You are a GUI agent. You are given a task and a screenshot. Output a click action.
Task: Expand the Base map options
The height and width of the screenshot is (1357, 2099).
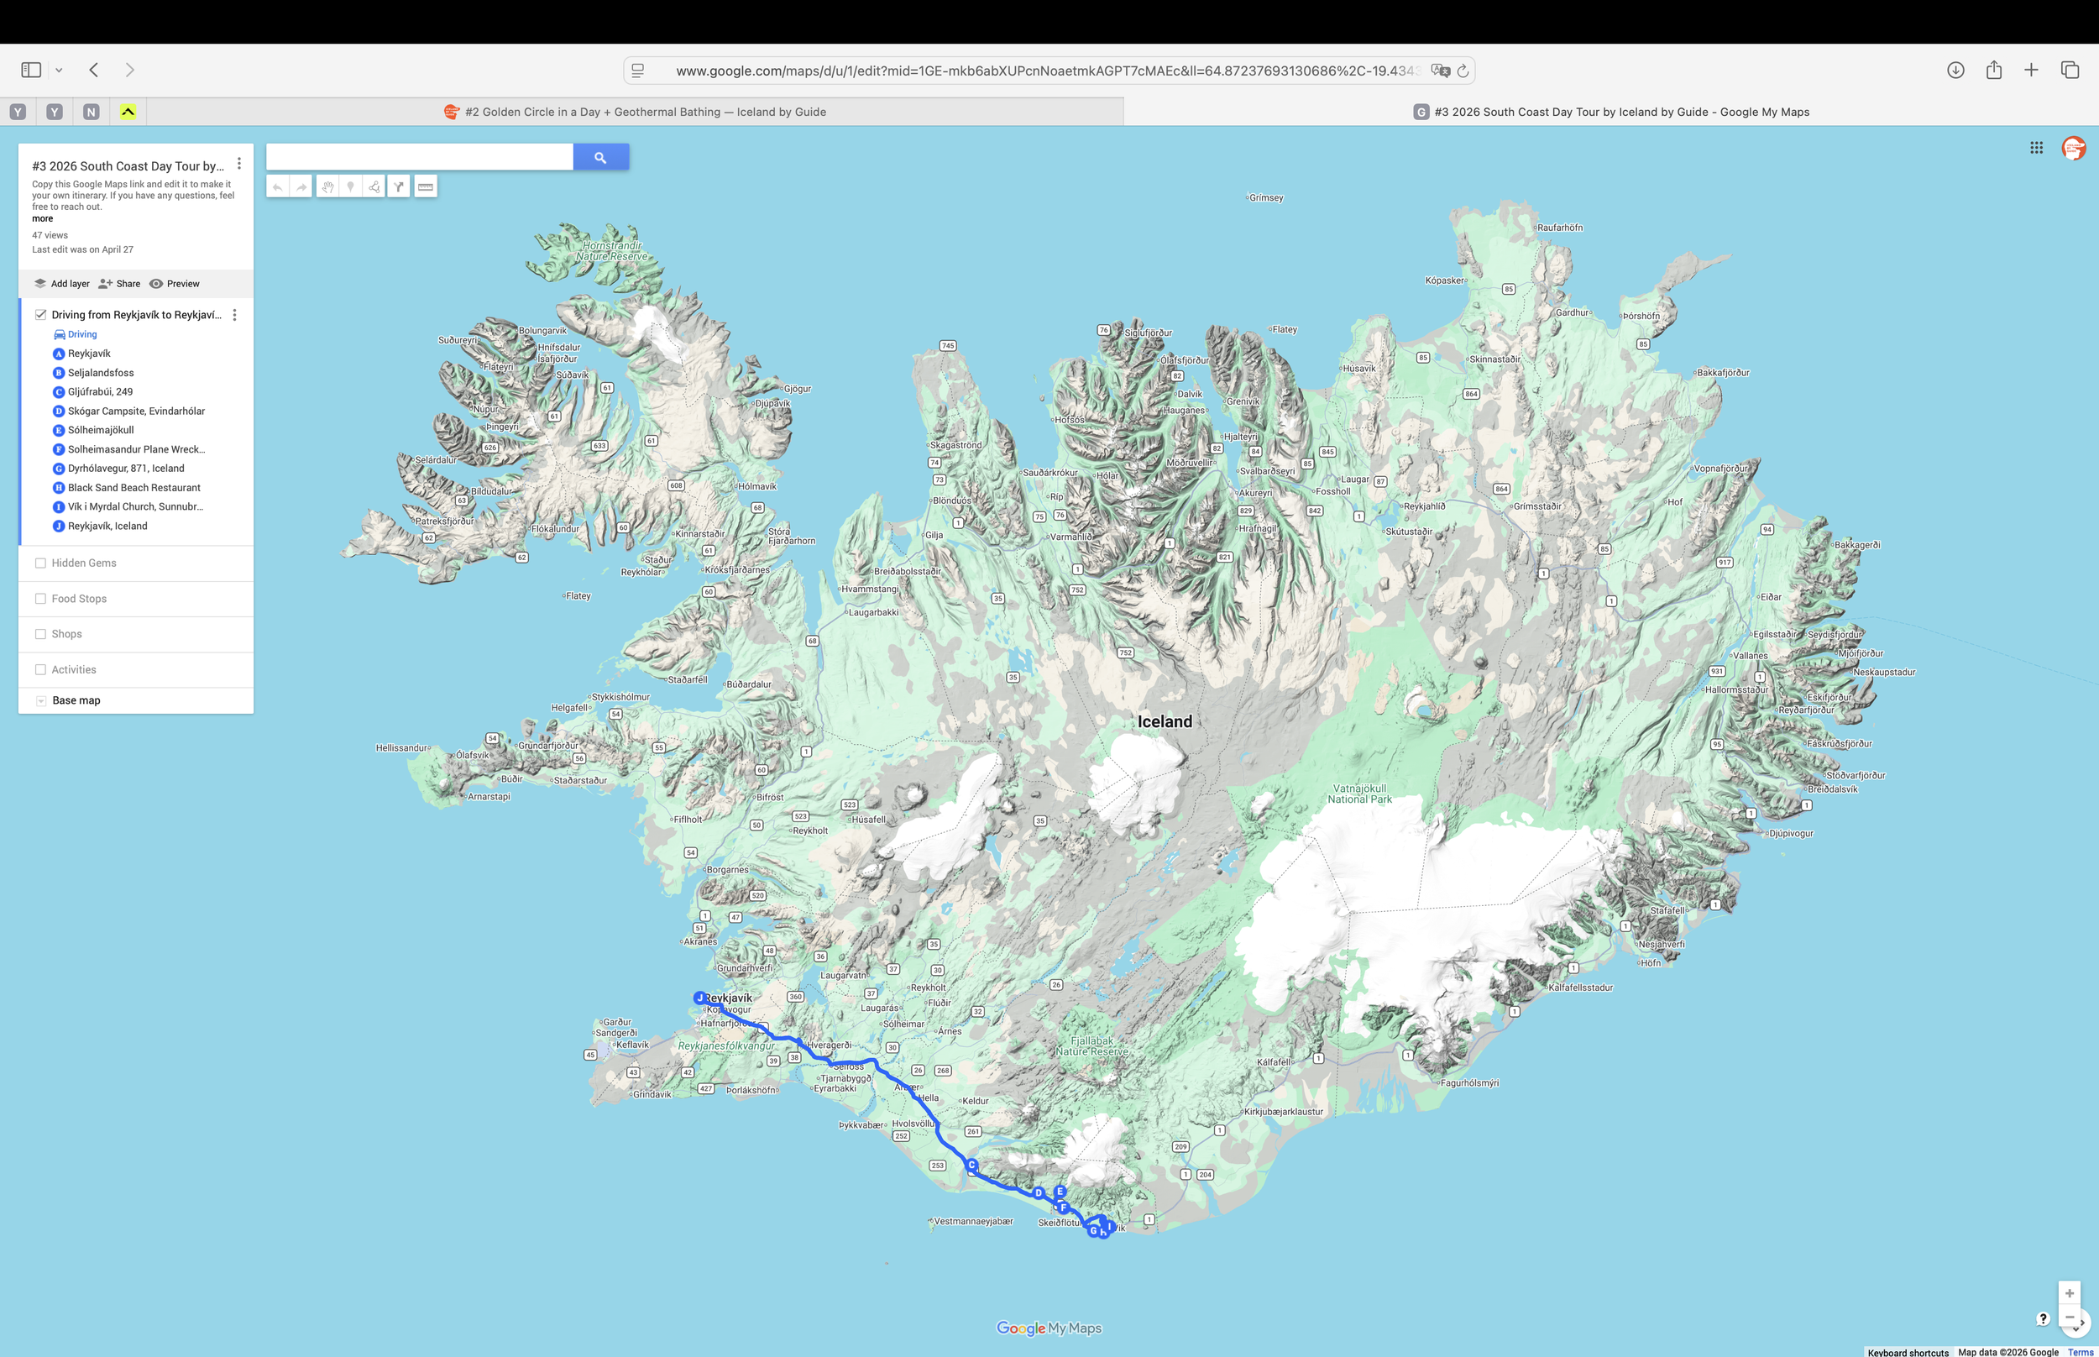(40, 700)
